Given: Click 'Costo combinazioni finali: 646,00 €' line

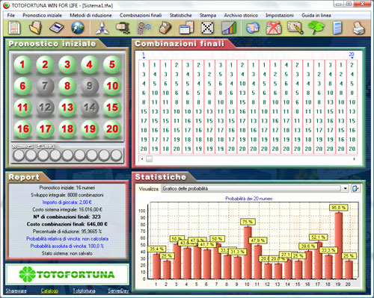Looking at the screenshot, I should (67, 224).
